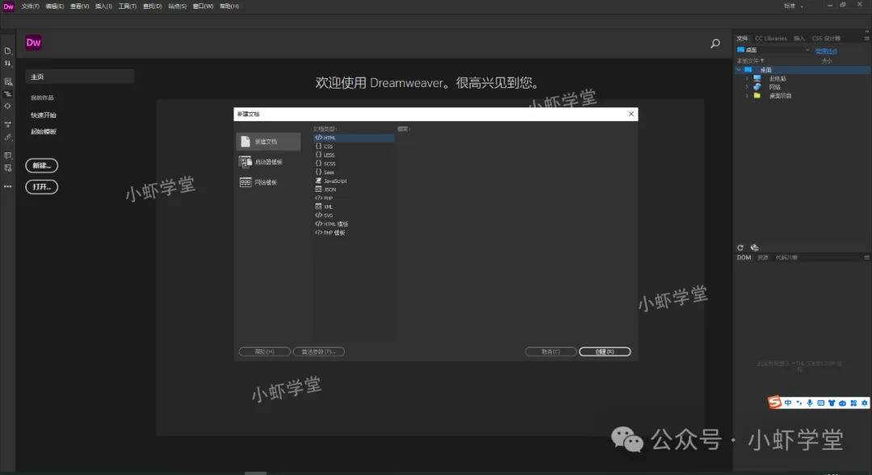Open the Files panel options menu icon
The height and width of the screenshot is (475, 872).
tap(866, 39)
